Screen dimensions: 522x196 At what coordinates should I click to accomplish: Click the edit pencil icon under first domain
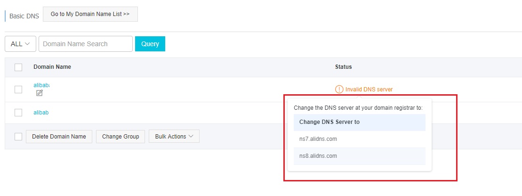(x=40, y=93)
